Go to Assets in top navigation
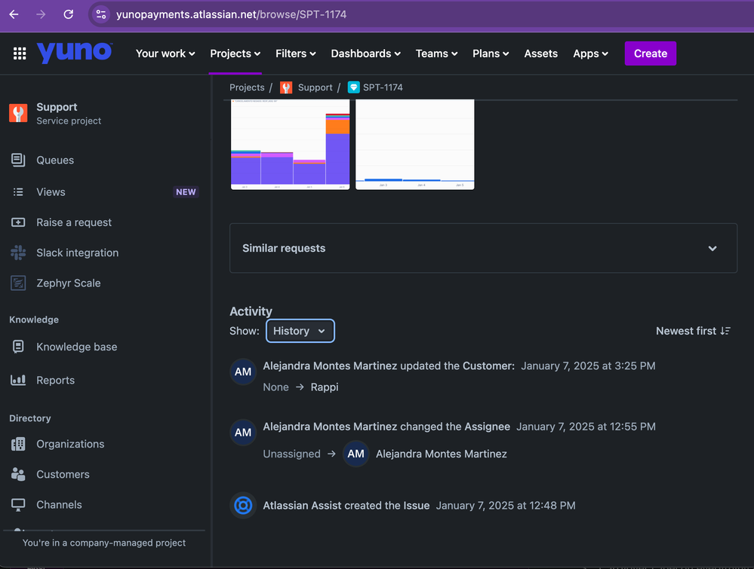The height and width of the screenshot is (569, 754). [x=540, y=54]
